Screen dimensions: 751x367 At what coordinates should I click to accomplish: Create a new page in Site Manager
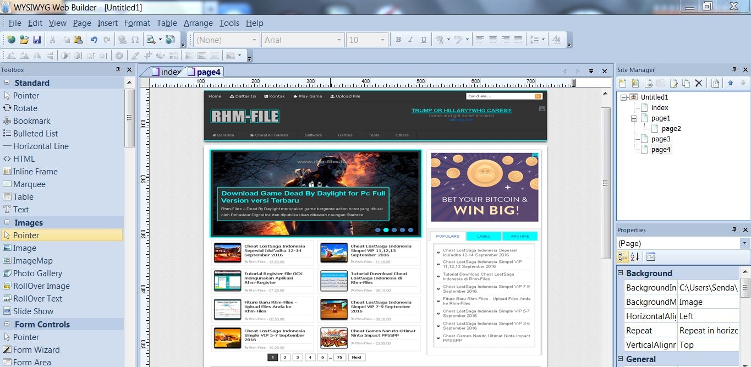[x=622, y=83]
